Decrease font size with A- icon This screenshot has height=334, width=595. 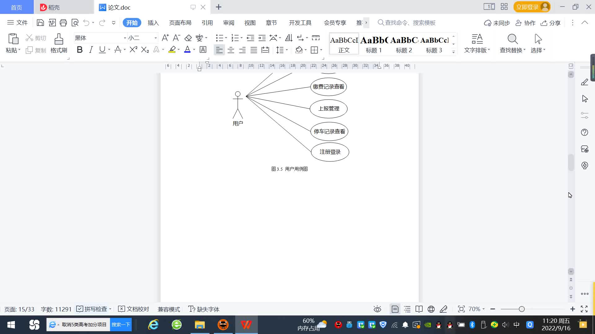176,38
